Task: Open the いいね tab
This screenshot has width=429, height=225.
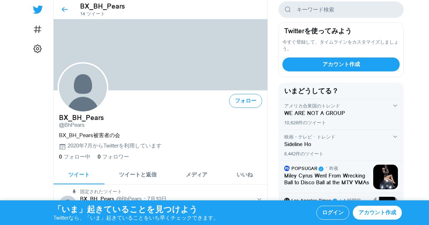Action: point(245,175)
